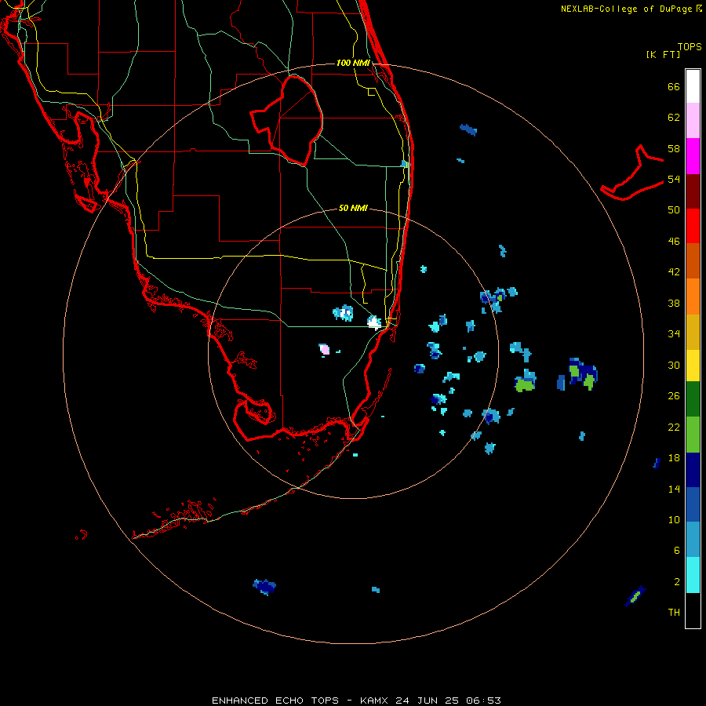Click the cyan legend swatch
This screenshot has width=706, height=706.
pyautogui.click(x=693, y=575)
